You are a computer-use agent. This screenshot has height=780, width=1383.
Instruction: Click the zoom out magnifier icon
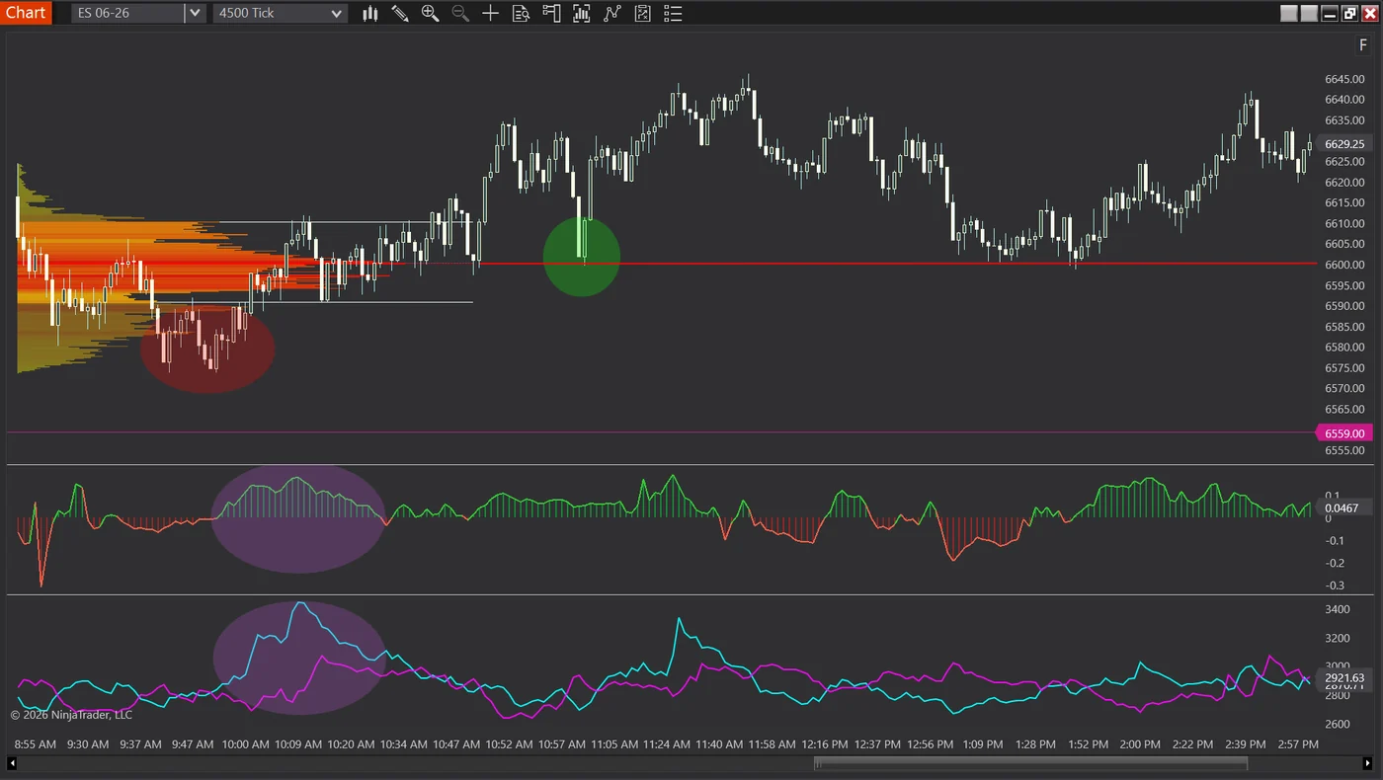[460, 13]
